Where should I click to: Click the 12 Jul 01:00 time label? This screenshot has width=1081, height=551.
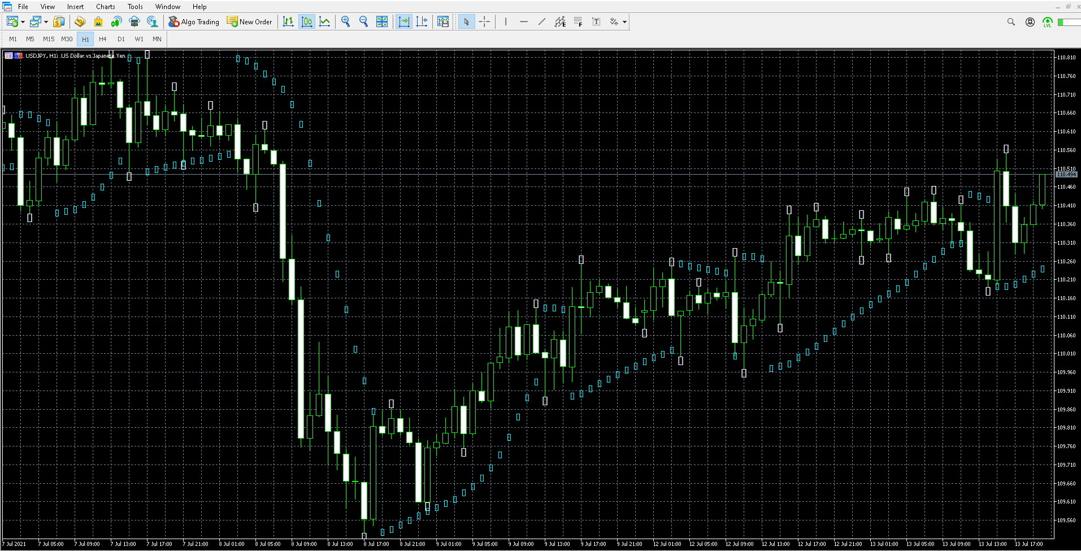point(667,544)
